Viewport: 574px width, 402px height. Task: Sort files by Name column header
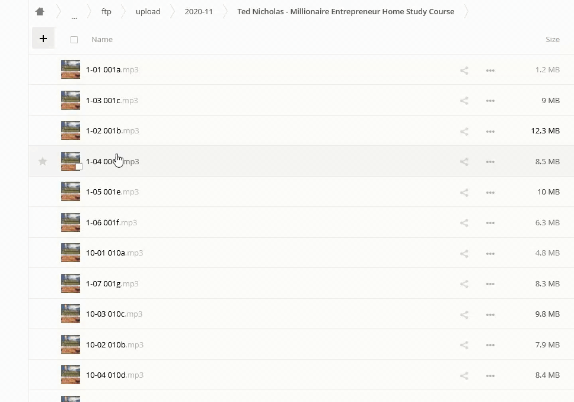102,40
